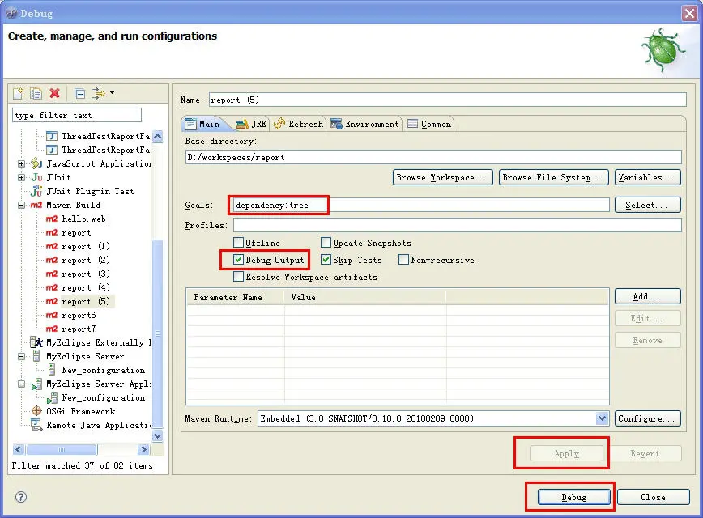Select the OSGi Framework entry
The image size is (703, 518).
pos(79,411)
